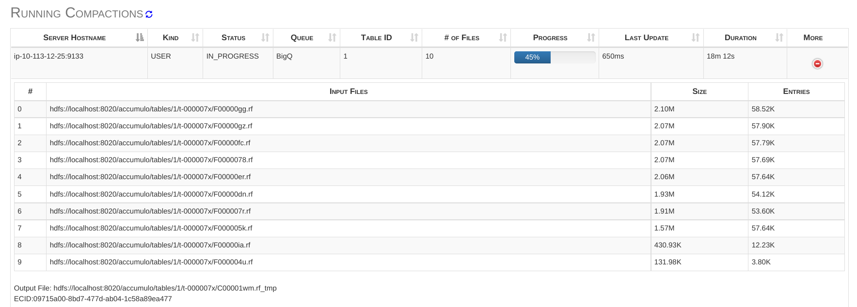857x307 pixels.
Task: Select the ip-10-113-12-25:9133 hostname cell
Action: point(48,56)
